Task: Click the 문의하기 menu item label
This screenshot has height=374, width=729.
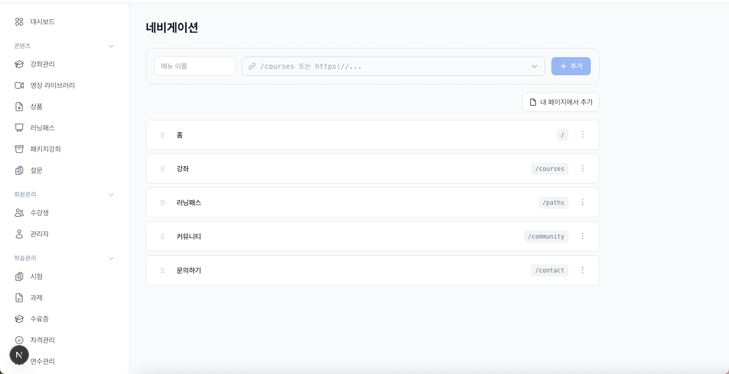Action: point(189,270)
